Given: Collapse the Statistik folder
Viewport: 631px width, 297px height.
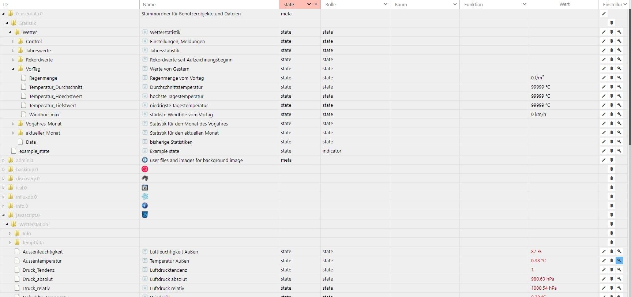Looking at the screenshot, I should tap(7, 23).
